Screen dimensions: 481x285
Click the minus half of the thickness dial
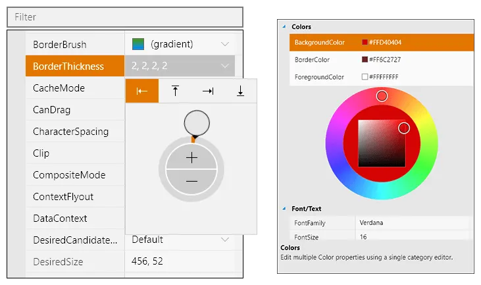(191, 181)
